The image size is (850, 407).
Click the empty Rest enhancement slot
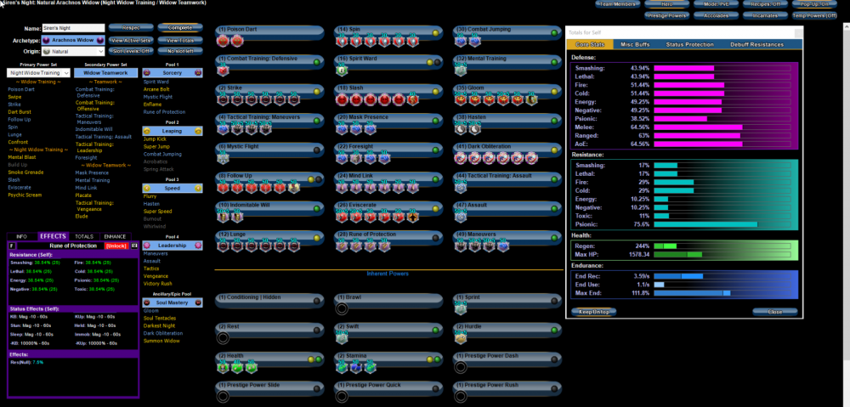[224, 337]
